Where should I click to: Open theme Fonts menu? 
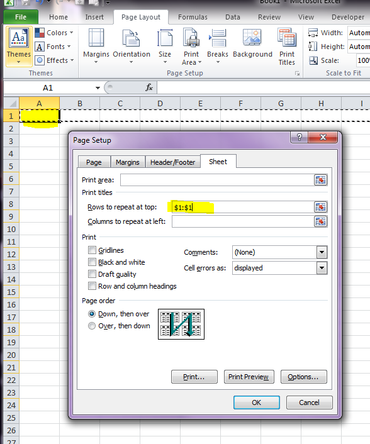coord(53,47)
